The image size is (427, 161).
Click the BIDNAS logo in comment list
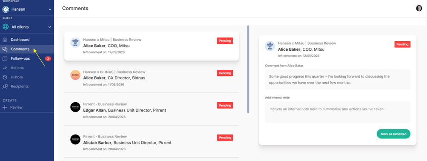(75, 75)
